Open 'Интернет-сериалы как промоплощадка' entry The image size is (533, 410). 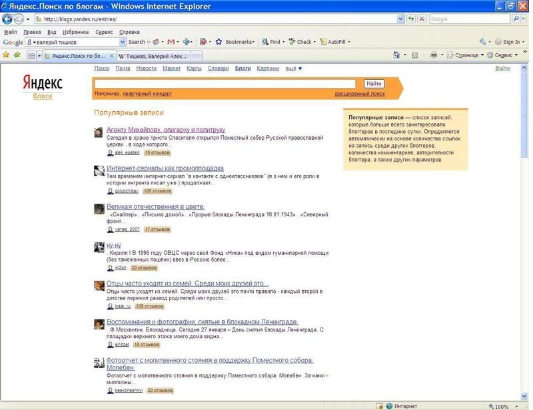[165, 168]
